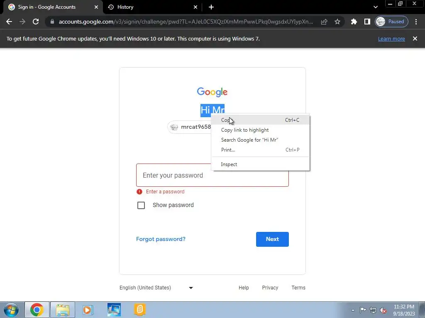The image size is (425, 318).
Task: Click the blue Next button
Action: 272,239
